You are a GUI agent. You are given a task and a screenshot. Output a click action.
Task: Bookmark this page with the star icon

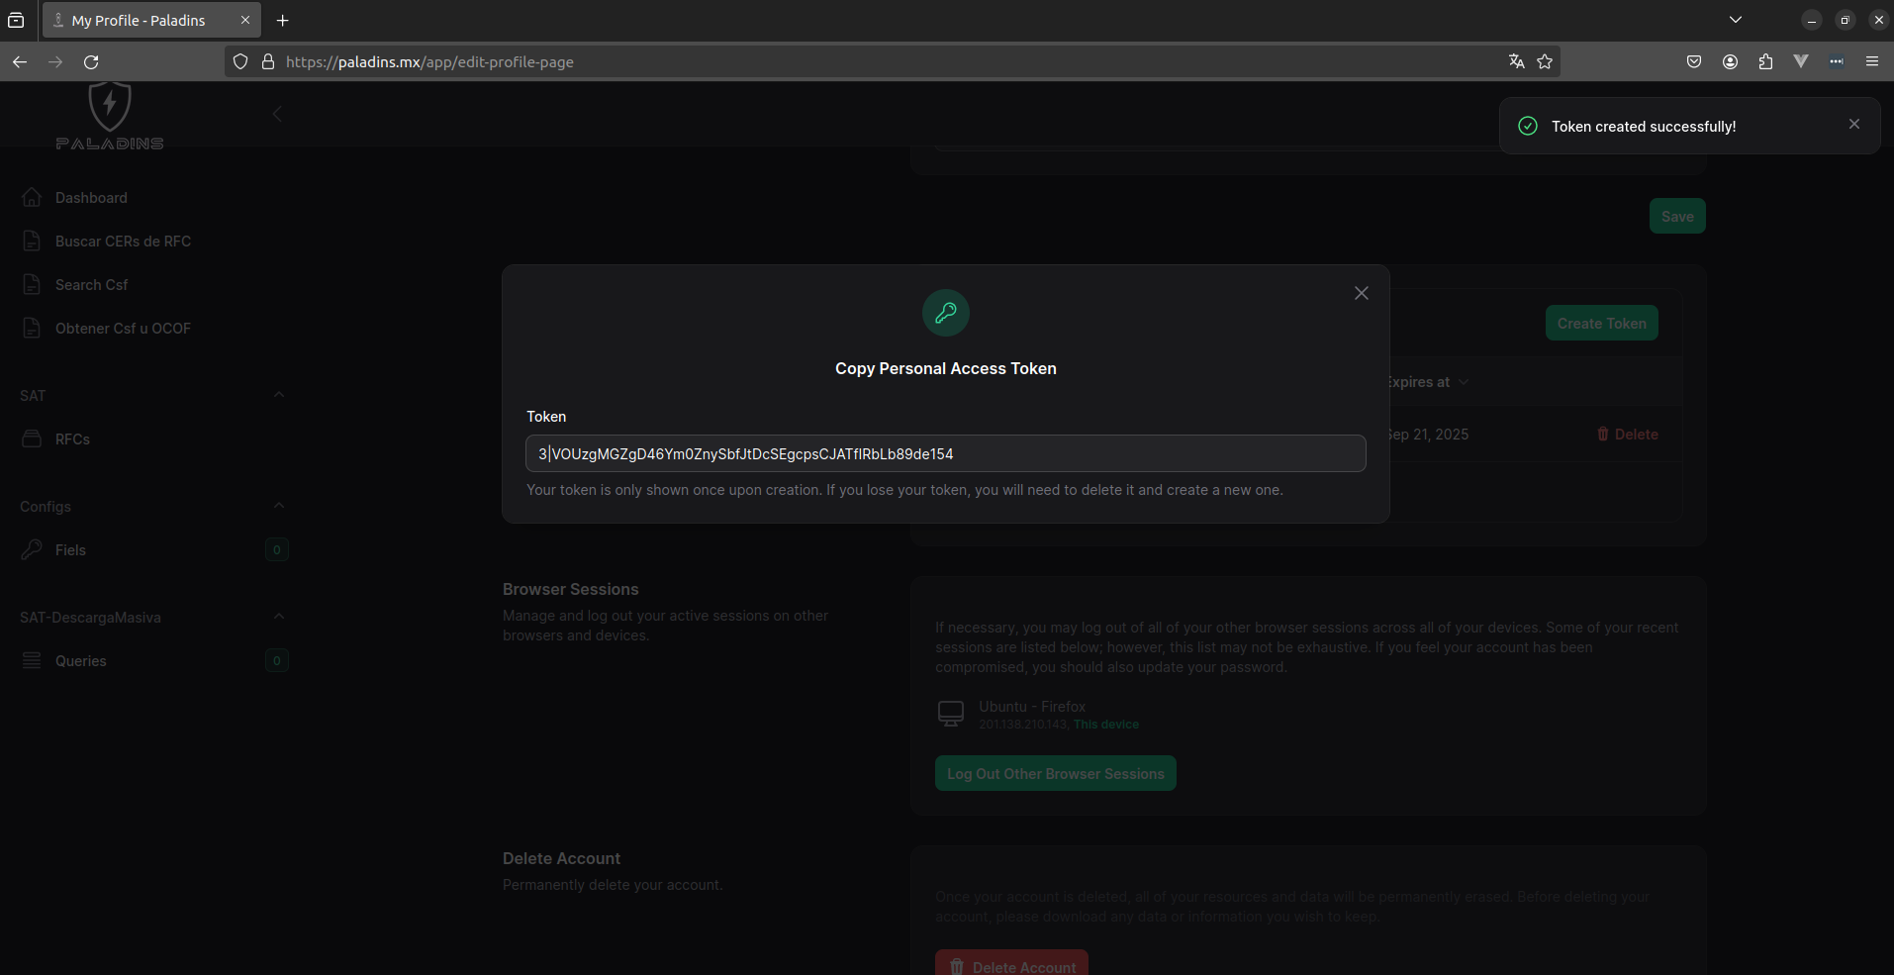pos(1545,61)
